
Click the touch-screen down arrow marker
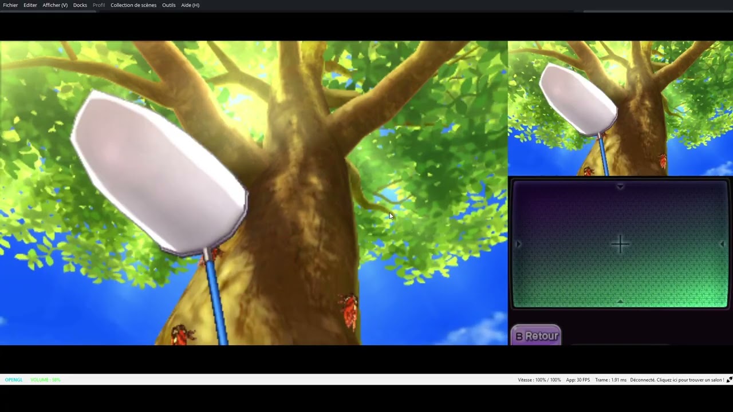click(x=620, y=301)
